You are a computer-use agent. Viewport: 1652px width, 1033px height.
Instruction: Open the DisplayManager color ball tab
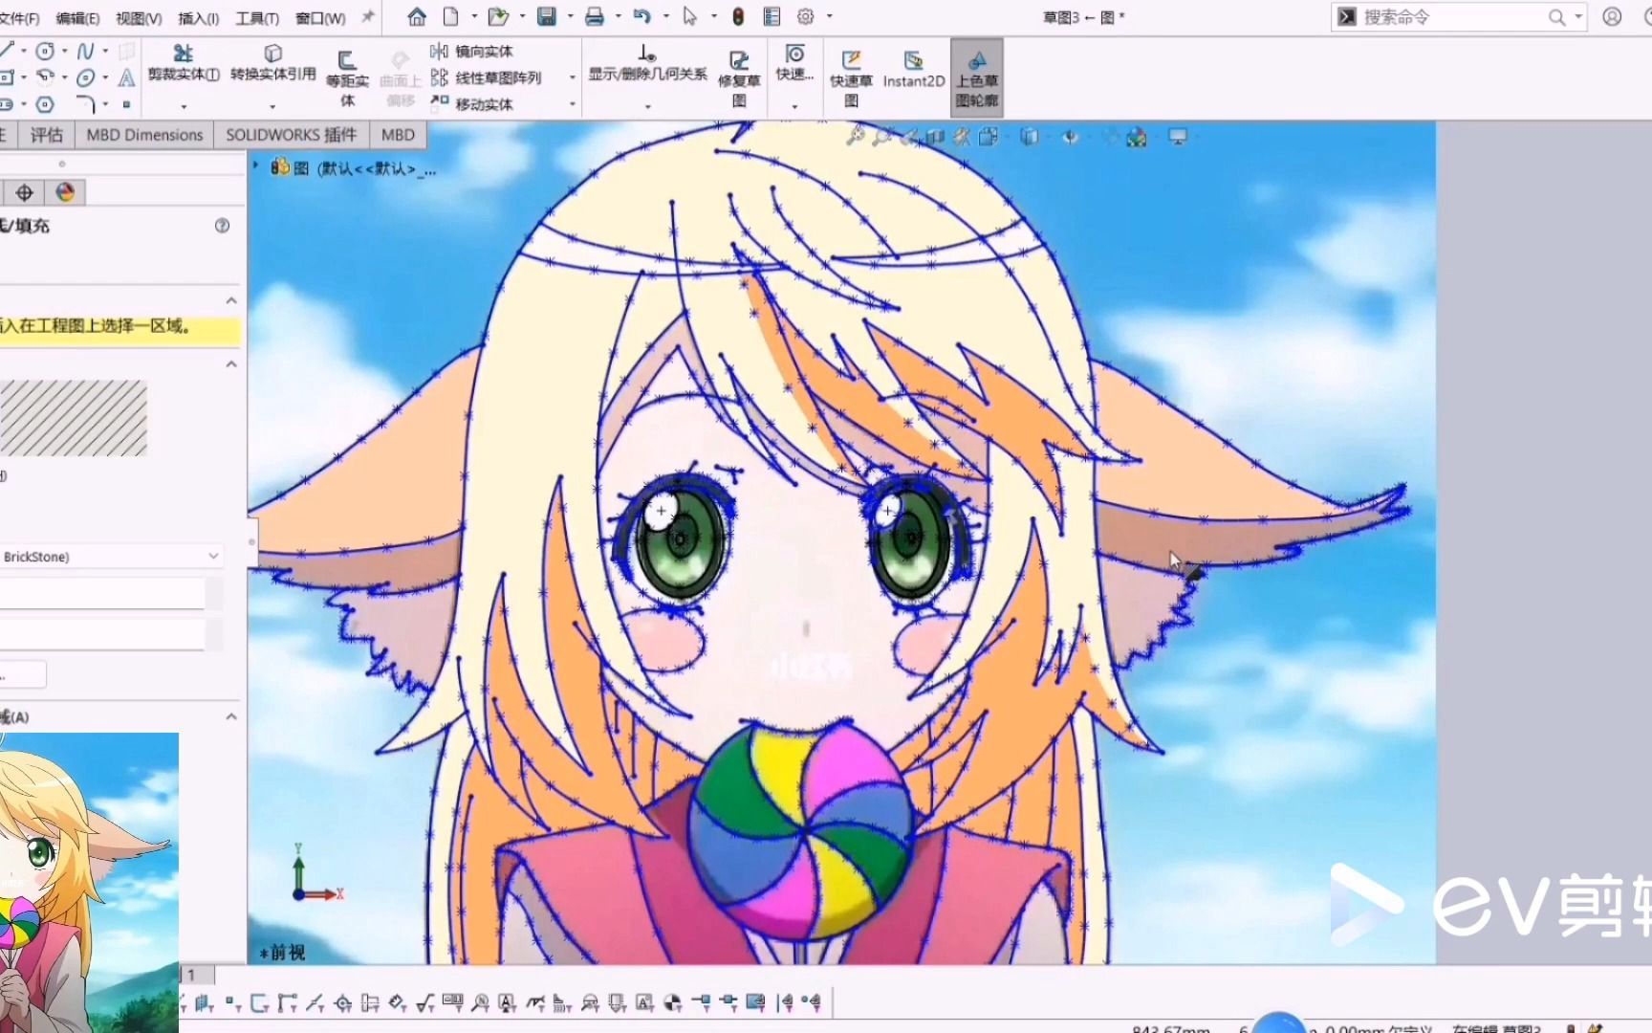(x=65, y=192)
